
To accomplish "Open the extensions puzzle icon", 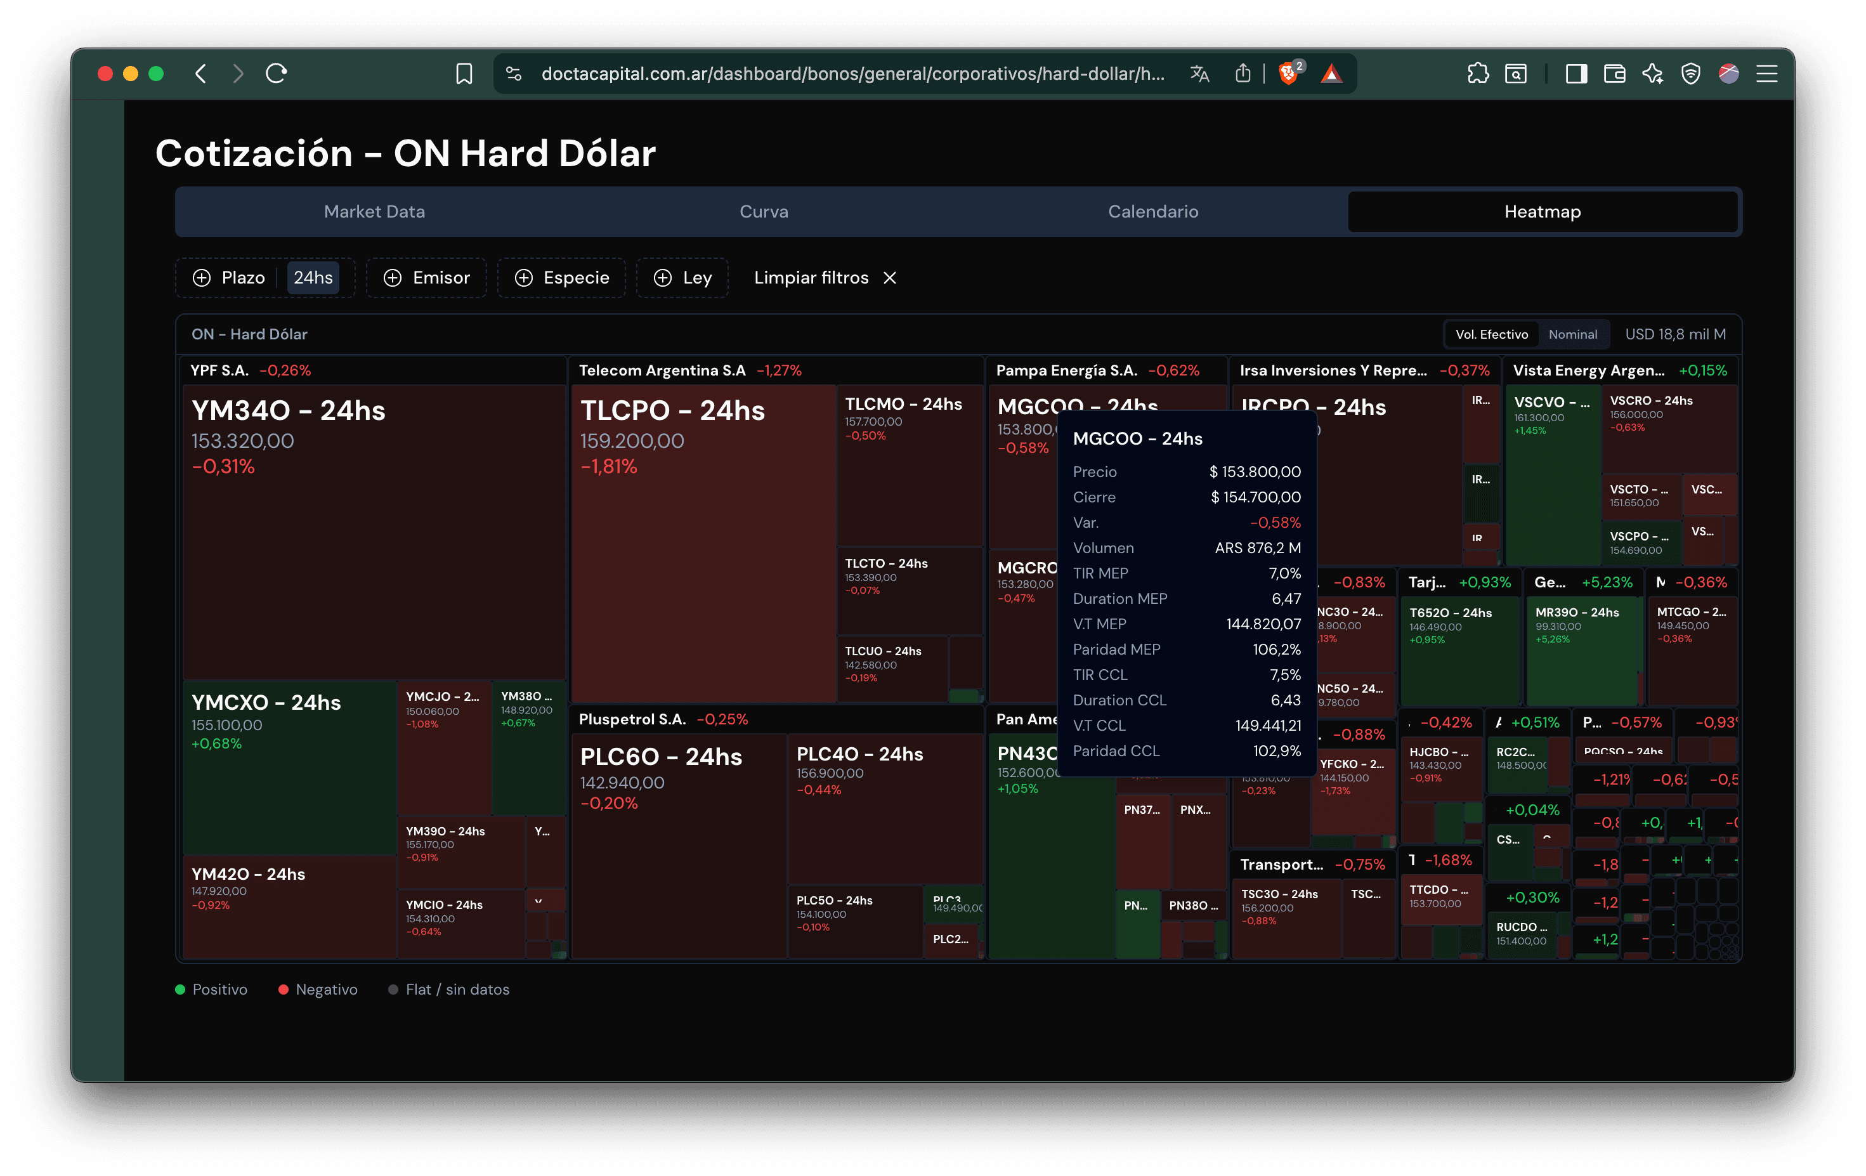I will pyautogui.click(x=1478, y=74).
